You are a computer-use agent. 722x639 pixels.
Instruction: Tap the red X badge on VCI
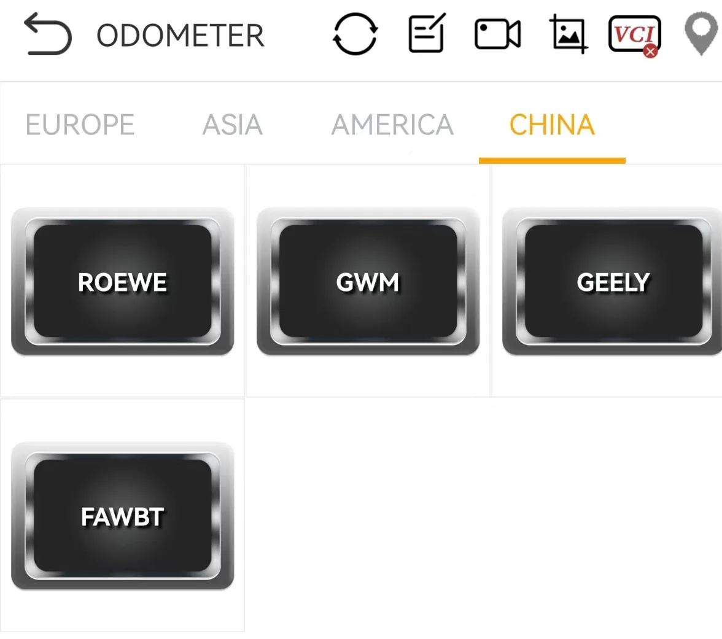point(651,50)
